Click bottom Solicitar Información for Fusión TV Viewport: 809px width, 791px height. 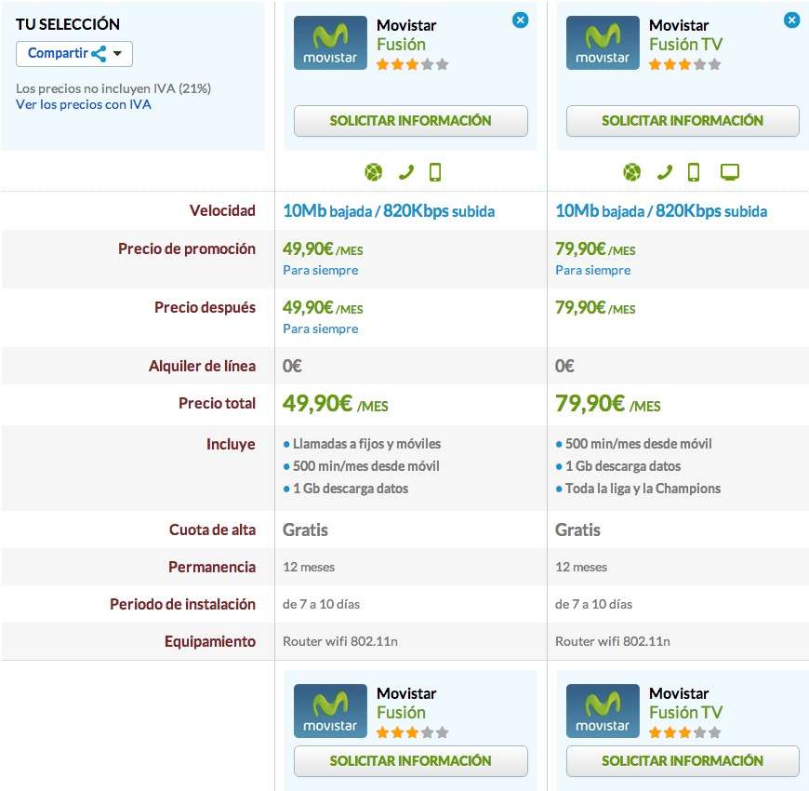pyautogui.click(x=683, y=760)
